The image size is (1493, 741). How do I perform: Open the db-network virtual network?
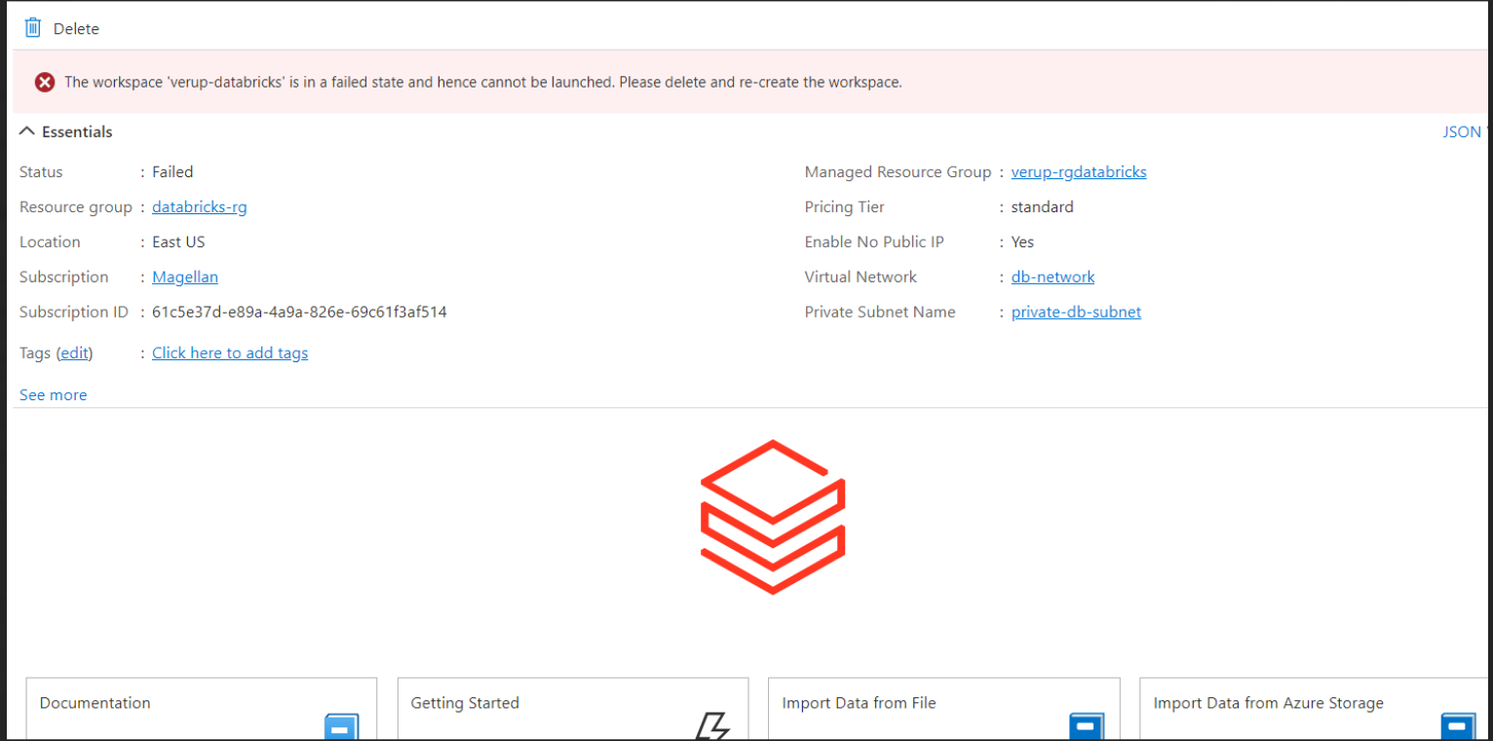click(x=1053, y=277)
